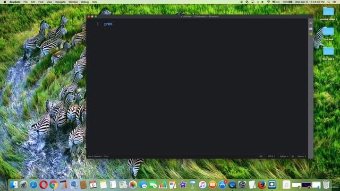This screenshot has height=191, width=340.
Task: Open the Debug menu
Action: [x=84, y=2]
